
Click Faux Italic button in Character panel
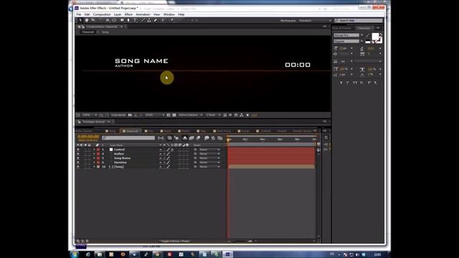pos(348,83)
